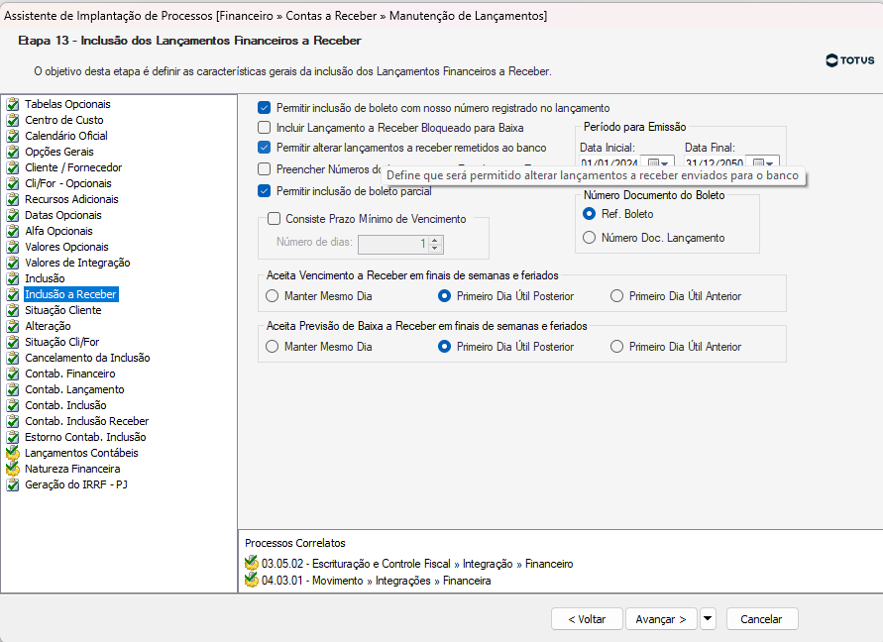Click checklist icon beside Inclusão a Receber
Image resolution: width=883 pixels, height=642 pixels.
13,294
